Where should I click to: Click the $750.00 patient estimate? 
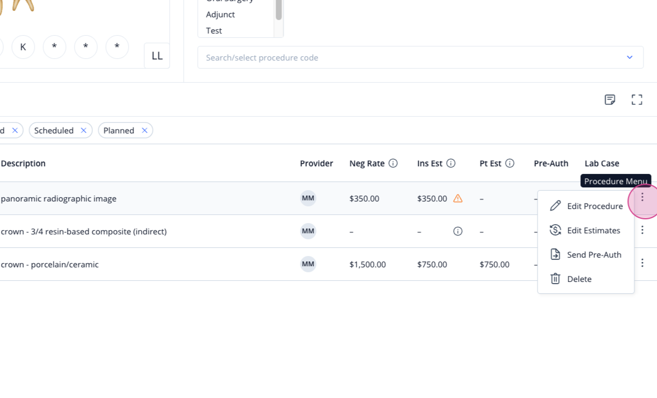coord(494,264)
